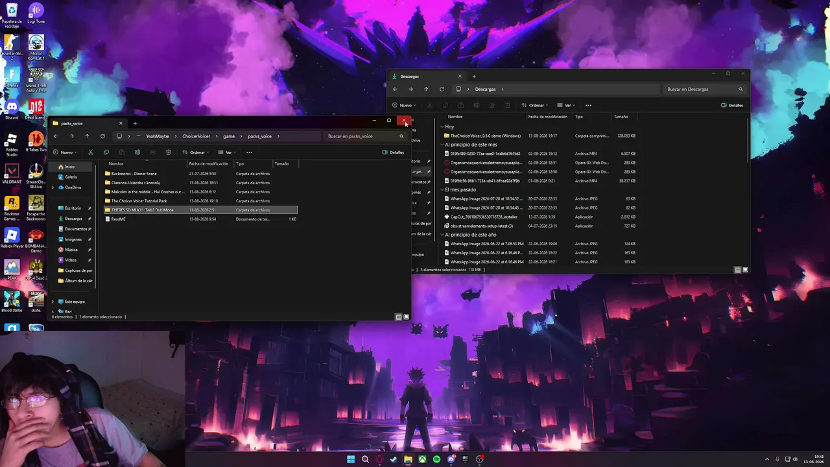Copy the selected item in packs_voice window
The height and width of the screenshot is (467, 830).
pyautogui.click(x=106, y=152)
